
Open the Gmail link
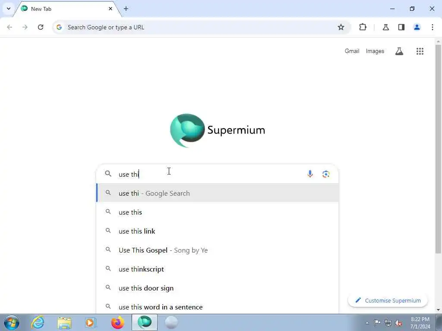352,51
